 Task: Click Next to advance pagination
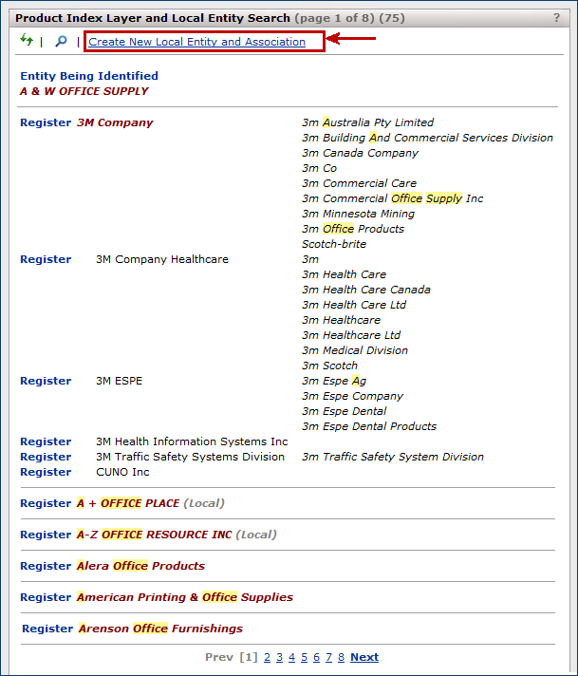pyautogui.click(x=364, y=657)
